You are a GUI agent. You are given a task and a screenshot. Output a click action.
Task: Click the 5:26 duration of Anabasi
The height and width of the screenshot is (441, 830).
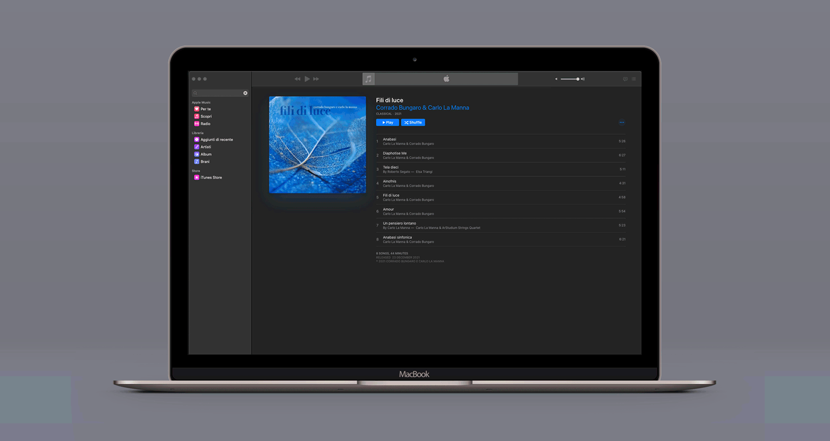622,141
